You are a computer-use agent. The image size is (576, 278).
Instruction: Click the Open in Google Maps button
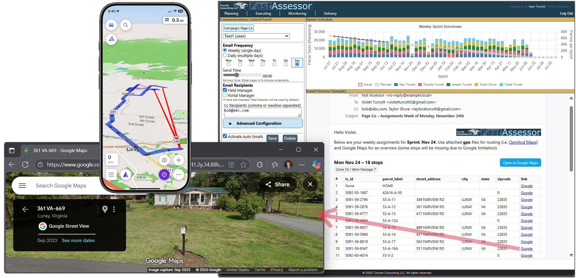(520, 163)
